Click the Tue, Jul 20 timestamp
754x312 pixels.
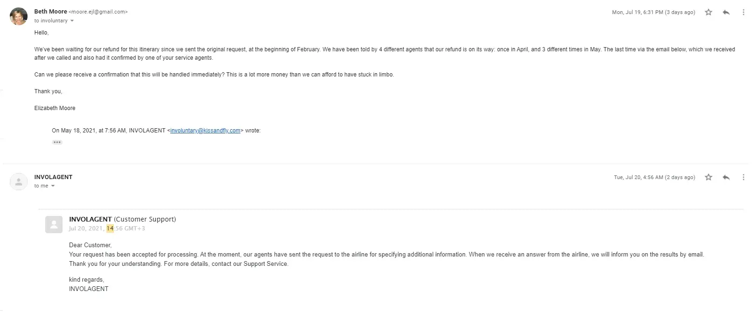[x=654, y=177]
